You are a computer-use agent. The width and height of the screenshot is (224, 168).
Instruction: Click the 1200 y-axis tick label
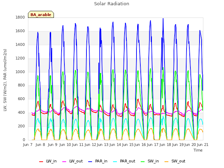(x=20, y=58)
